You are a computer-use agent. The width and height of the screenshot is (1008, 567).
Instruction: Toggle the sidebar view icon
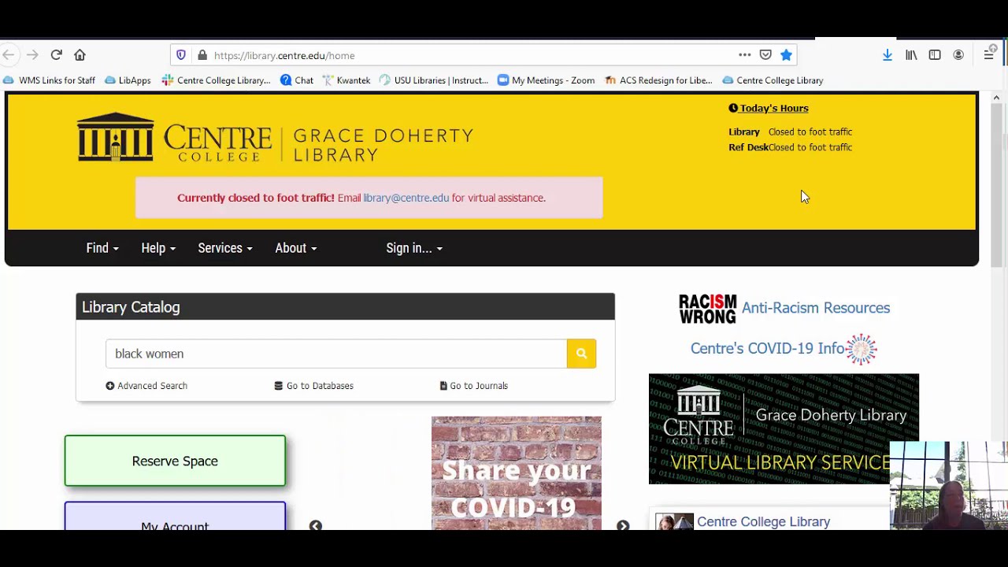pyautogui.click(x=935, y=55)
